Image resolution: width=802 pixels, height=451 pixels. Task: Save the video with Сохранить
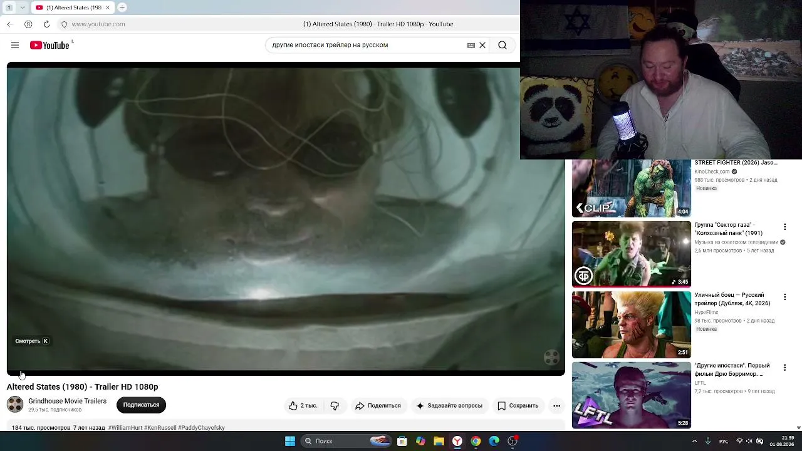[x=518, y=406]
